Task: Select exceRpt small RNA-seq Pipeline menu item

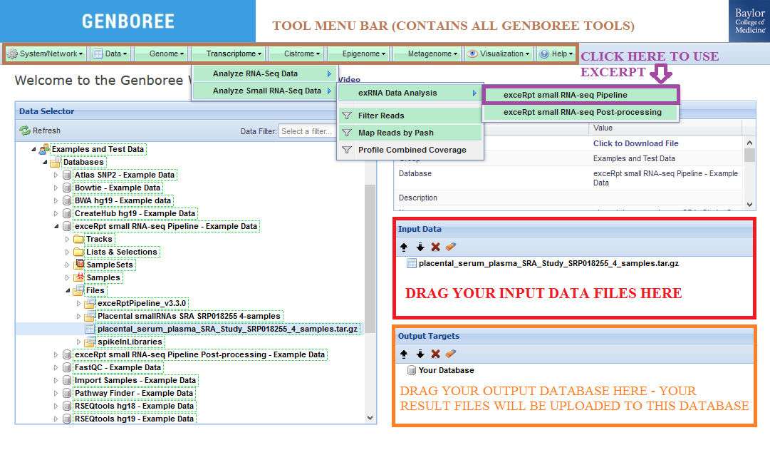Action: click(566, 94)
